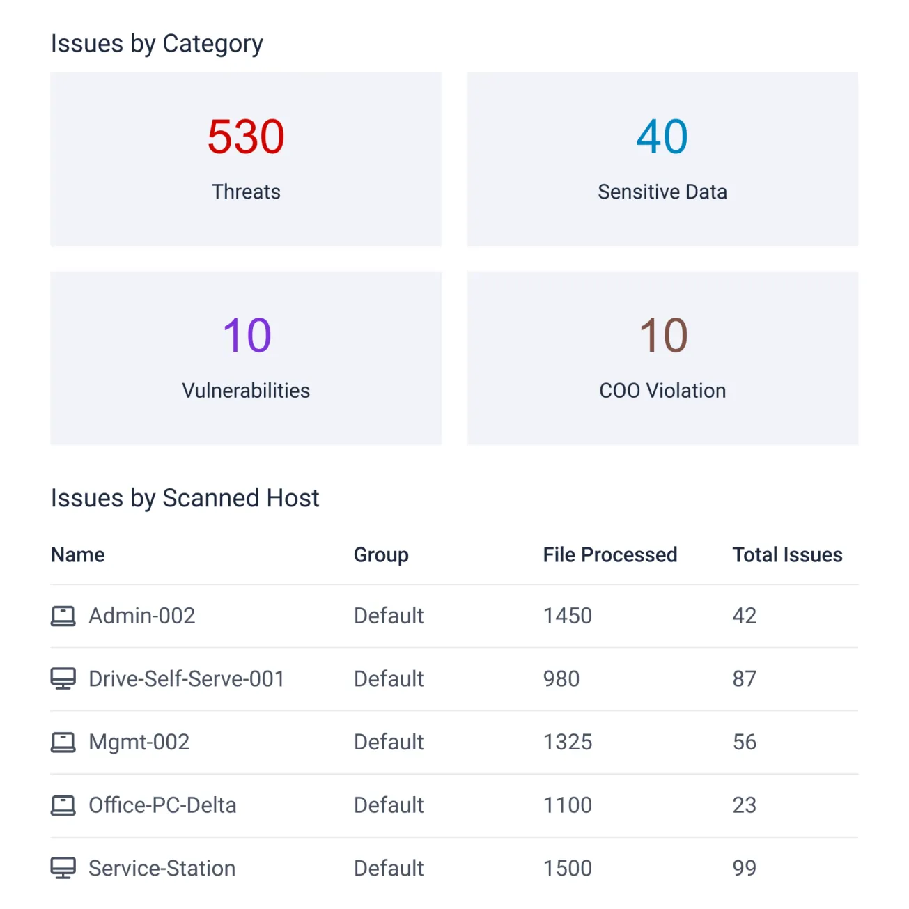Select the Mgmt-002 host name
This screenshot has width=909, height=909.
[139, 742]
